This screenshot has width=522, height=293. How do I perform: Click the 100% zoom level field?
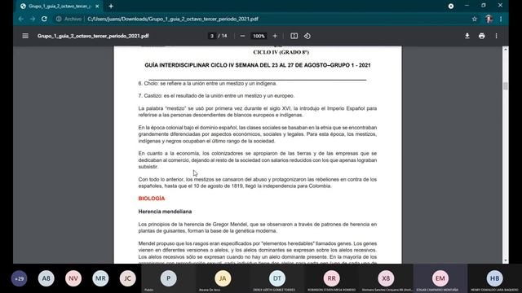tap(259, 36)
